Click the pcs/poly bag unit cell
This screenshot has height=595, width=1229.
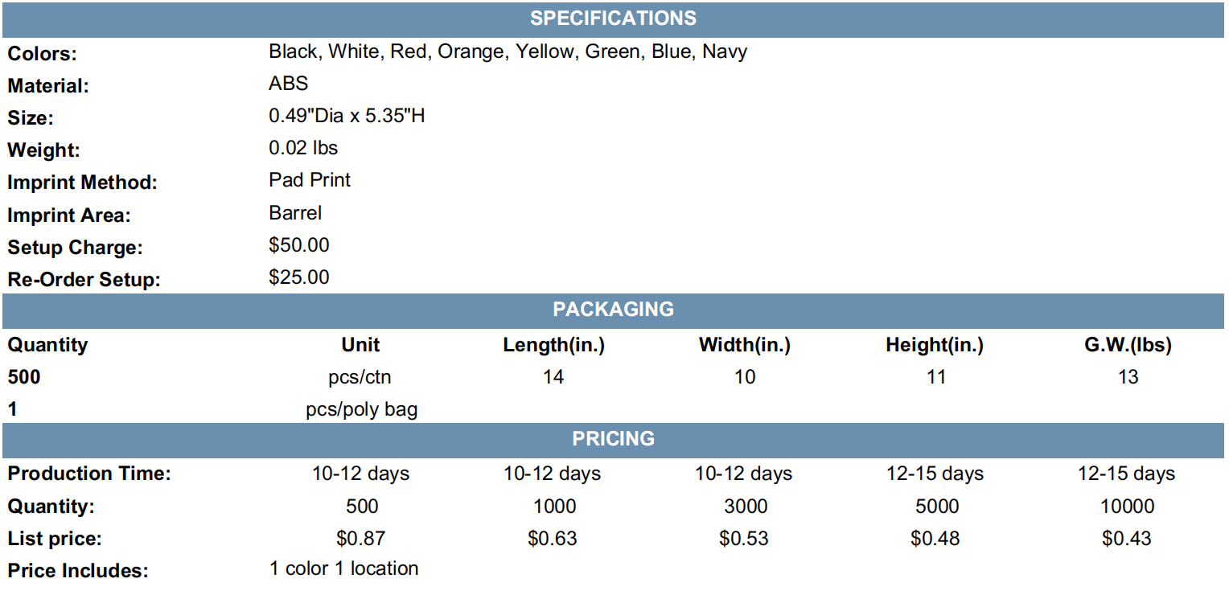coord(361,410)
